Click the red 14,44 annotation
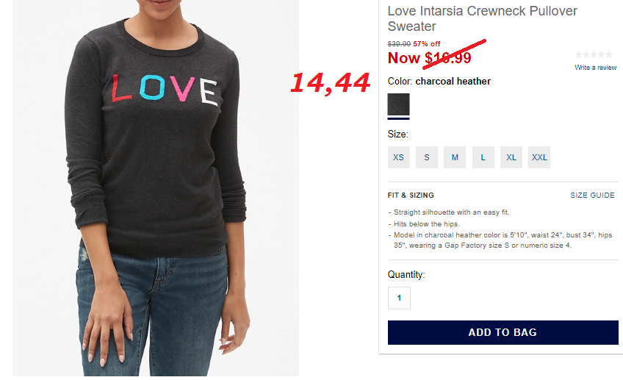The image size is (623, 380). coord(330,84)
